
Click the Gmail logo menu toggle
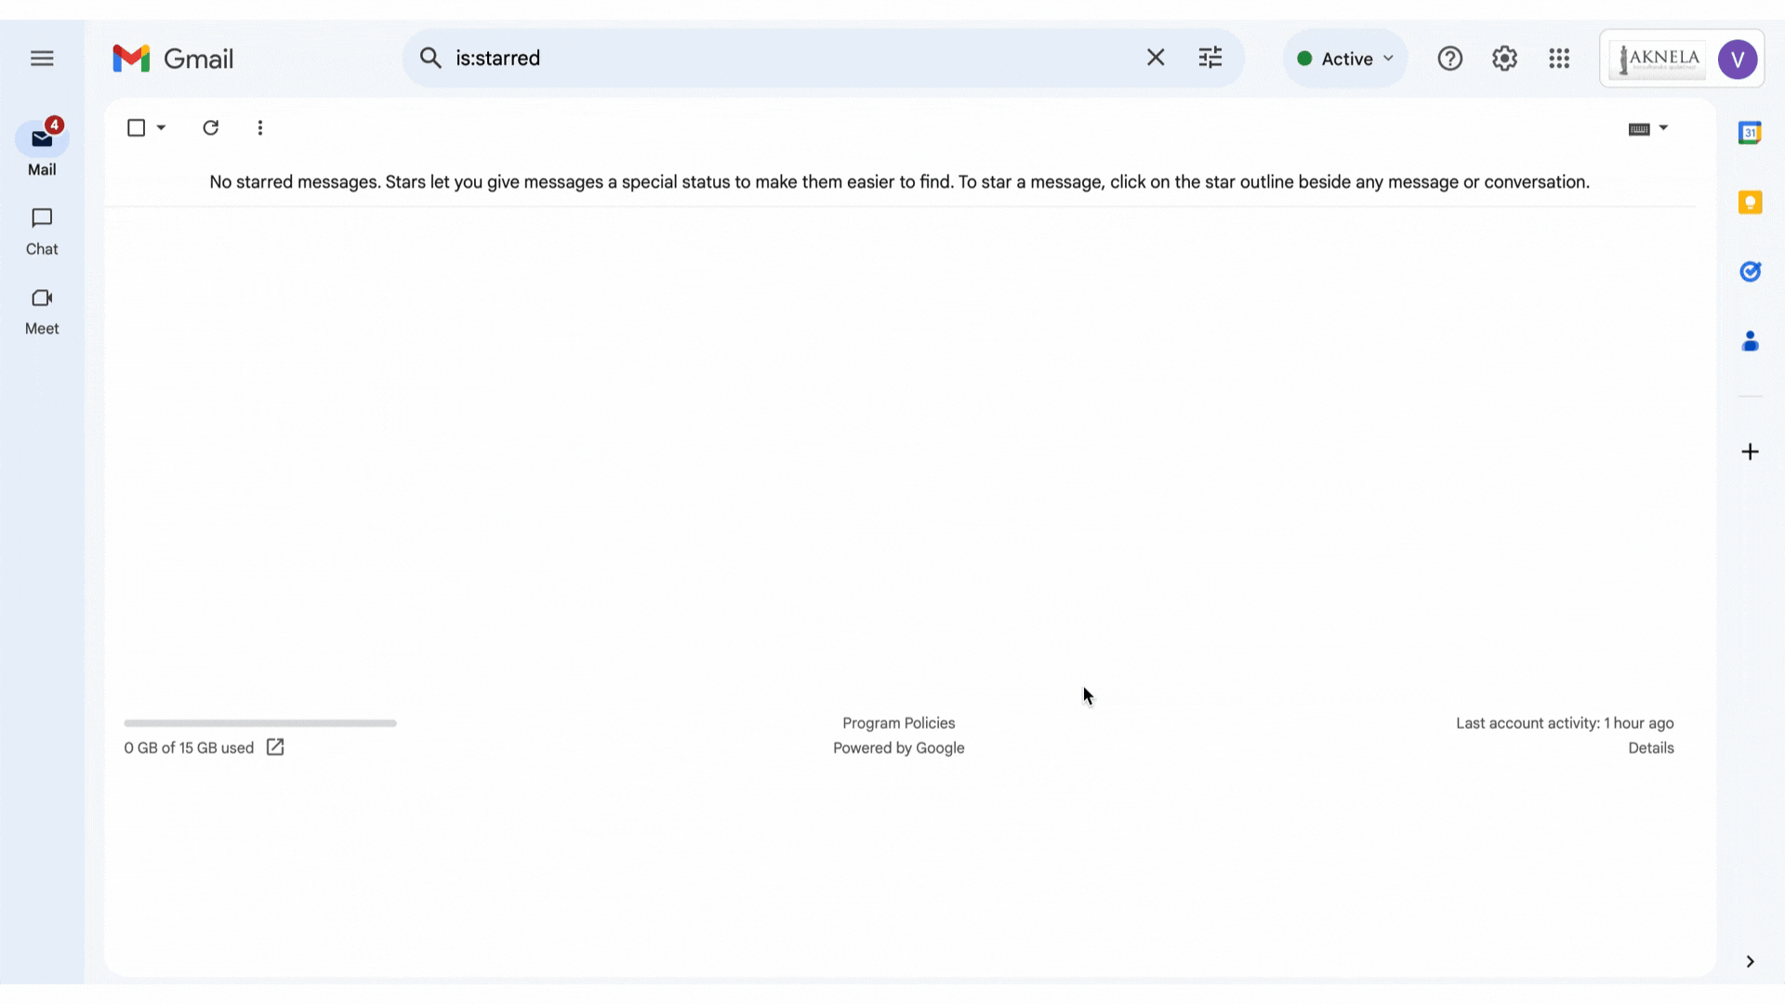(x=42, y=58)
